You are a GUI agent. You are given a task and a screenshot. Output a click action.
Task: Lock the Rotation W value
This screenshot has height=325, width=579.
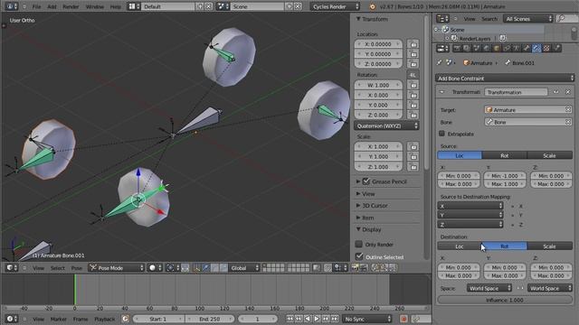click(413, 85)
